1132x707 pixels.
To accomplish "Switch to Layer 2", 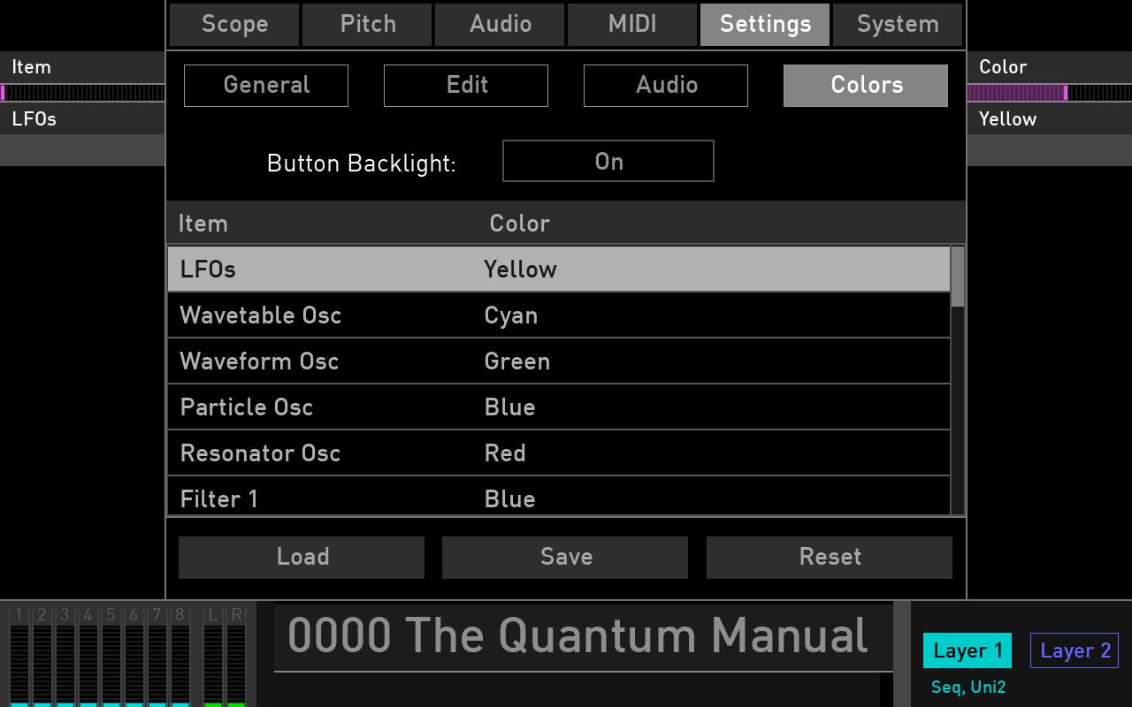I will 1074,650.
